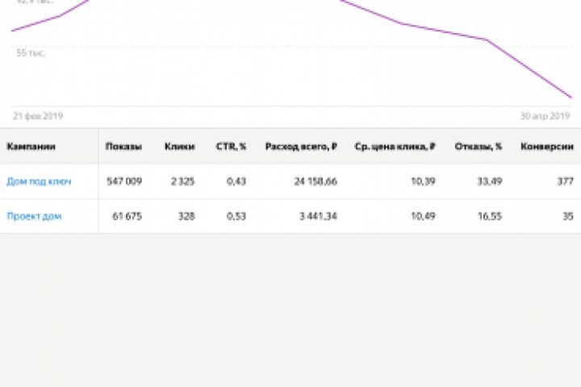
Task: Sort by the CTR, % column header
Action: coord(231,147)
